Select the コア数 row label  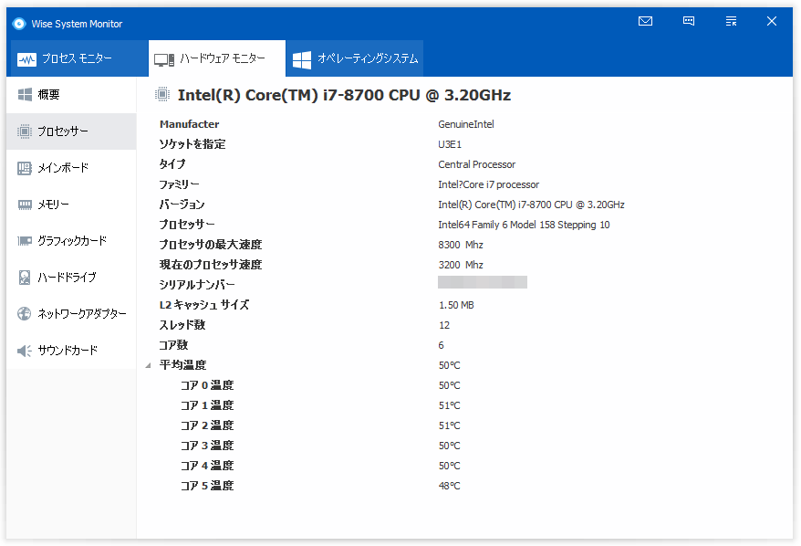pyautogui.click(x=173, y=345)
